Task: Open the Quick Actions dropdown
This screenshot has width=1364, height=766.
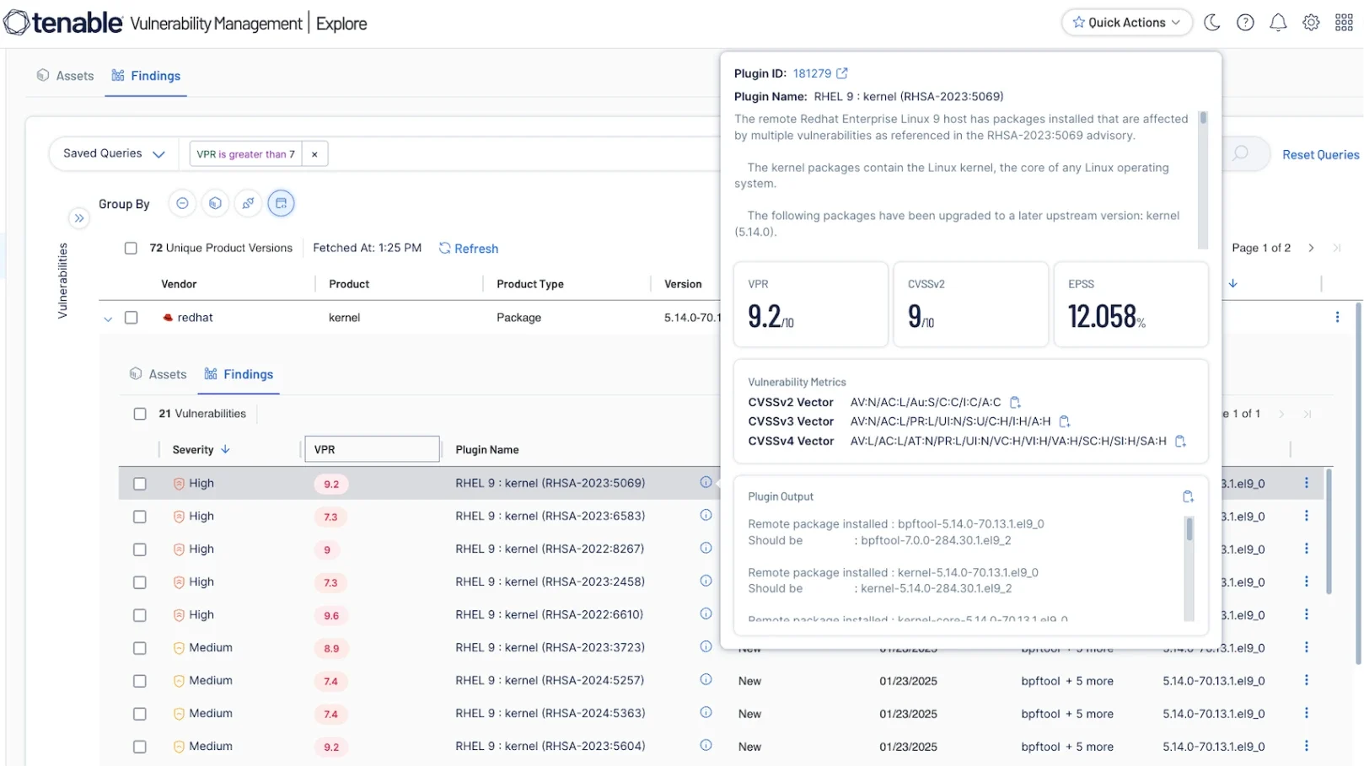Action: (1126, 23)
